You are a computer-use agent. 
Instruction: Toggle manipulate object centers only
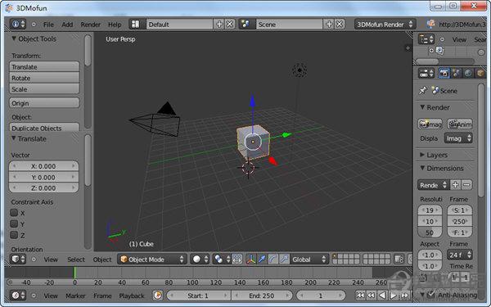pyautogui.click(x=237, y=260)
